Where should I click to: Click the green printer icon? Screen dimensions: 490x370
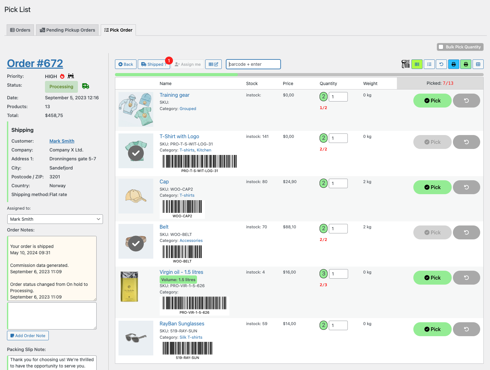(x=466, y=64)
